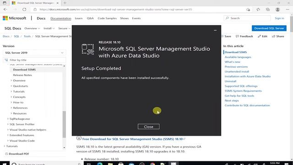The width and height of the screenshot is (293, 165).
Task: Click the Sign in link
Action: [279, 18]
